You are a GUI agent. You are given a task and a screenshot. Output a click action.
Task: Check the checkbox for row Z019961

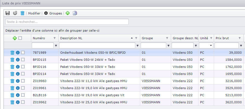(23, 88)
